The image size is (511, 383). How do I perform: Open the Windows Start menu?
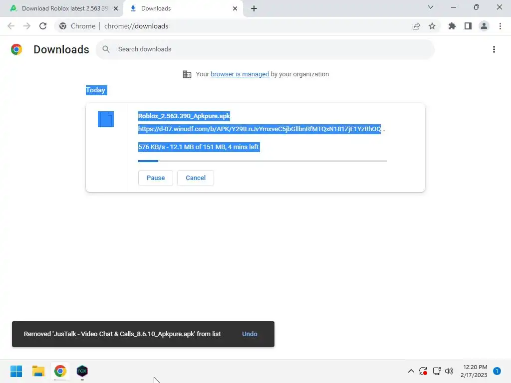[16, 371]
